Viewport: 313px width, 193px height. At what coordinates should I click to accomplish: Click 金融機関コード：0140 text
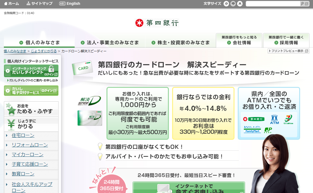pyautogui.click(x=19, y=13)
